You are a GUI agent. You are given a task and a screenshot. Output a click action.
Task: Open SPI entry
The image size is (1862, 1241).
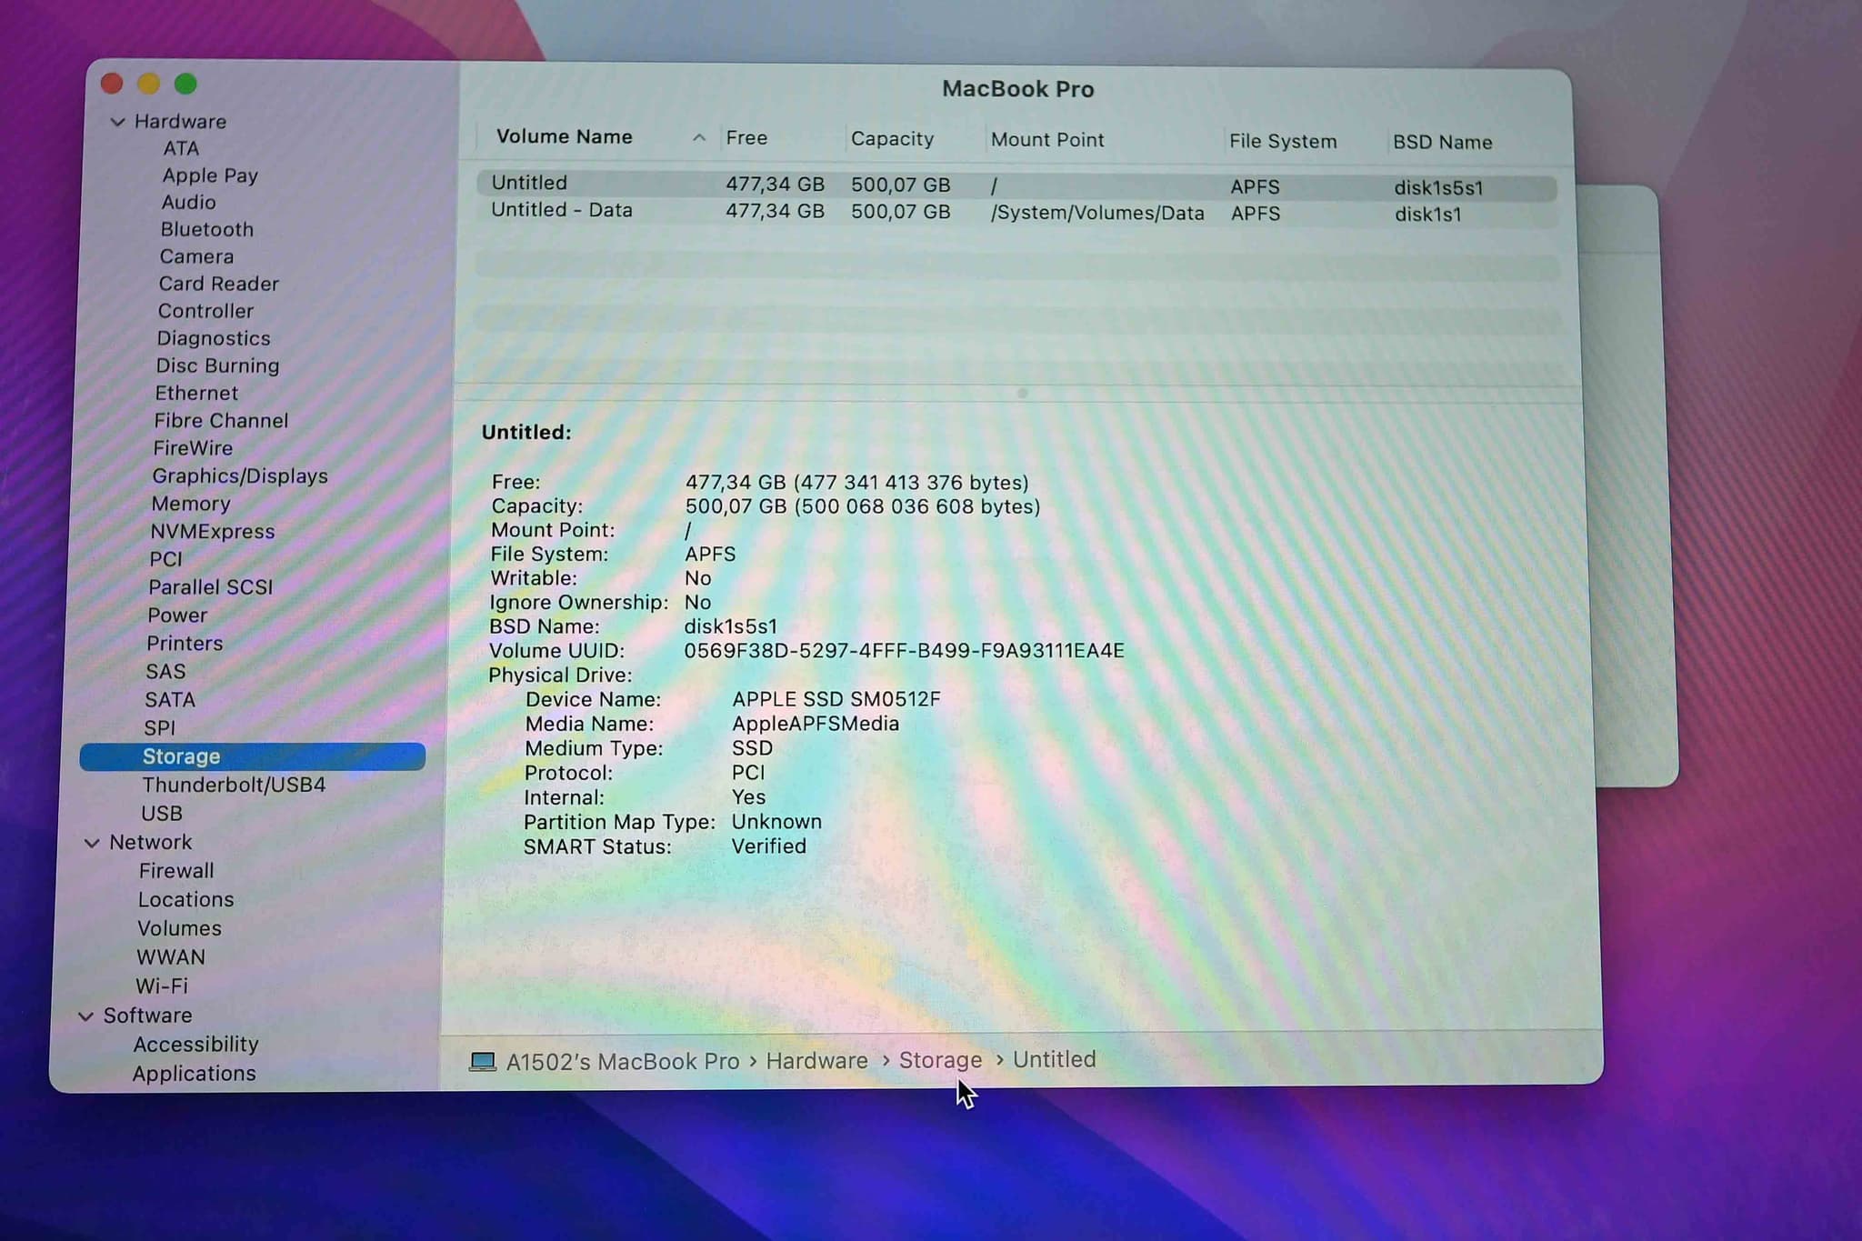pos(159,728)
